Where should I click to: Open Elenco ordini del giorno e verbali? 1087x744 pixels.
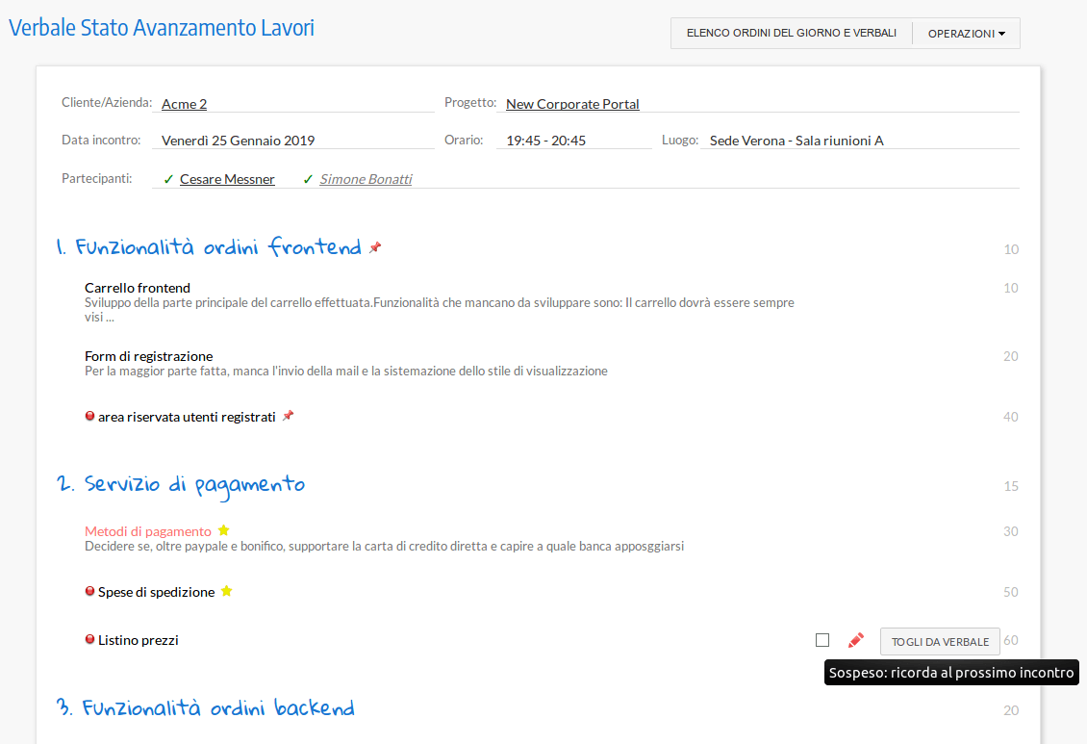click(x=791, y=33)
